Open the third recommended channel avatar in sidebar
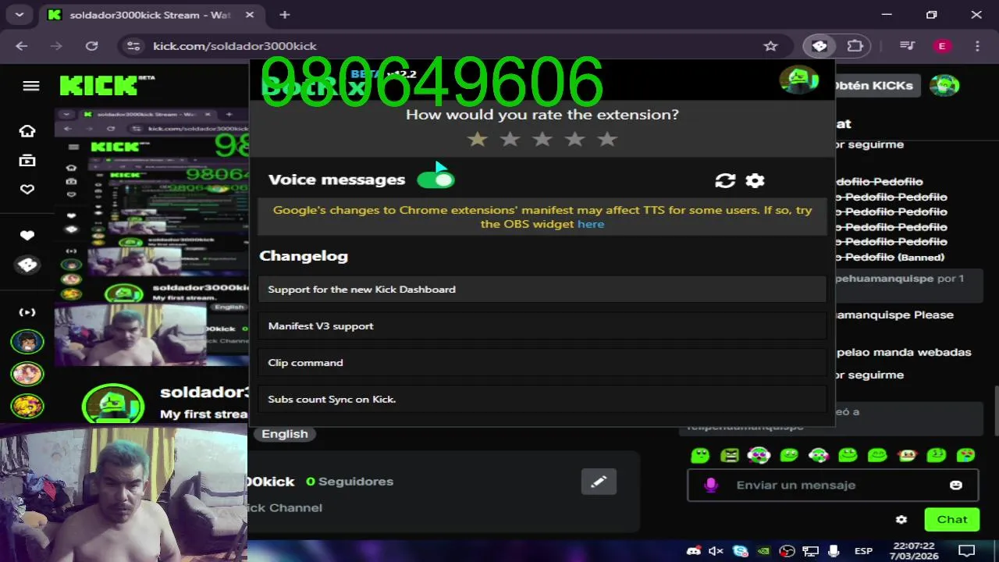999x562 pixels. tap(27, 406)
